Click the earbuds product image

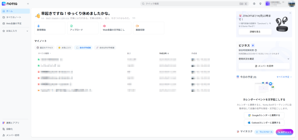click(282, 25)
